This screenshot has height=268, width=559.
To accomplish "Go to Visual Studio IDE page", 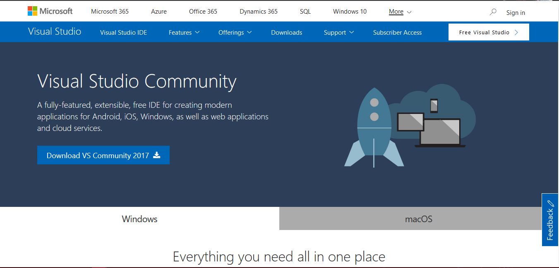I will pos(123,32).
